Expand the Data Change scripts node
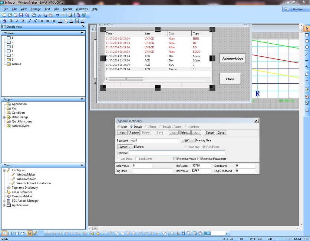Viewport: 310px width, 241px height. click(x=4, y=117)
